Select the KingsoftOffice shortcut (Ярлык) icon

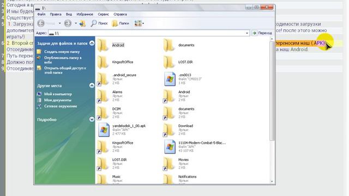(x=103, y=147)
